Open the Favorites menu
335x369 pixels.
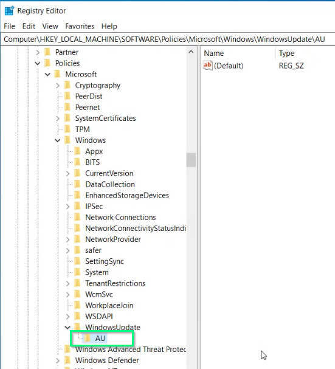tap(80, 26)
